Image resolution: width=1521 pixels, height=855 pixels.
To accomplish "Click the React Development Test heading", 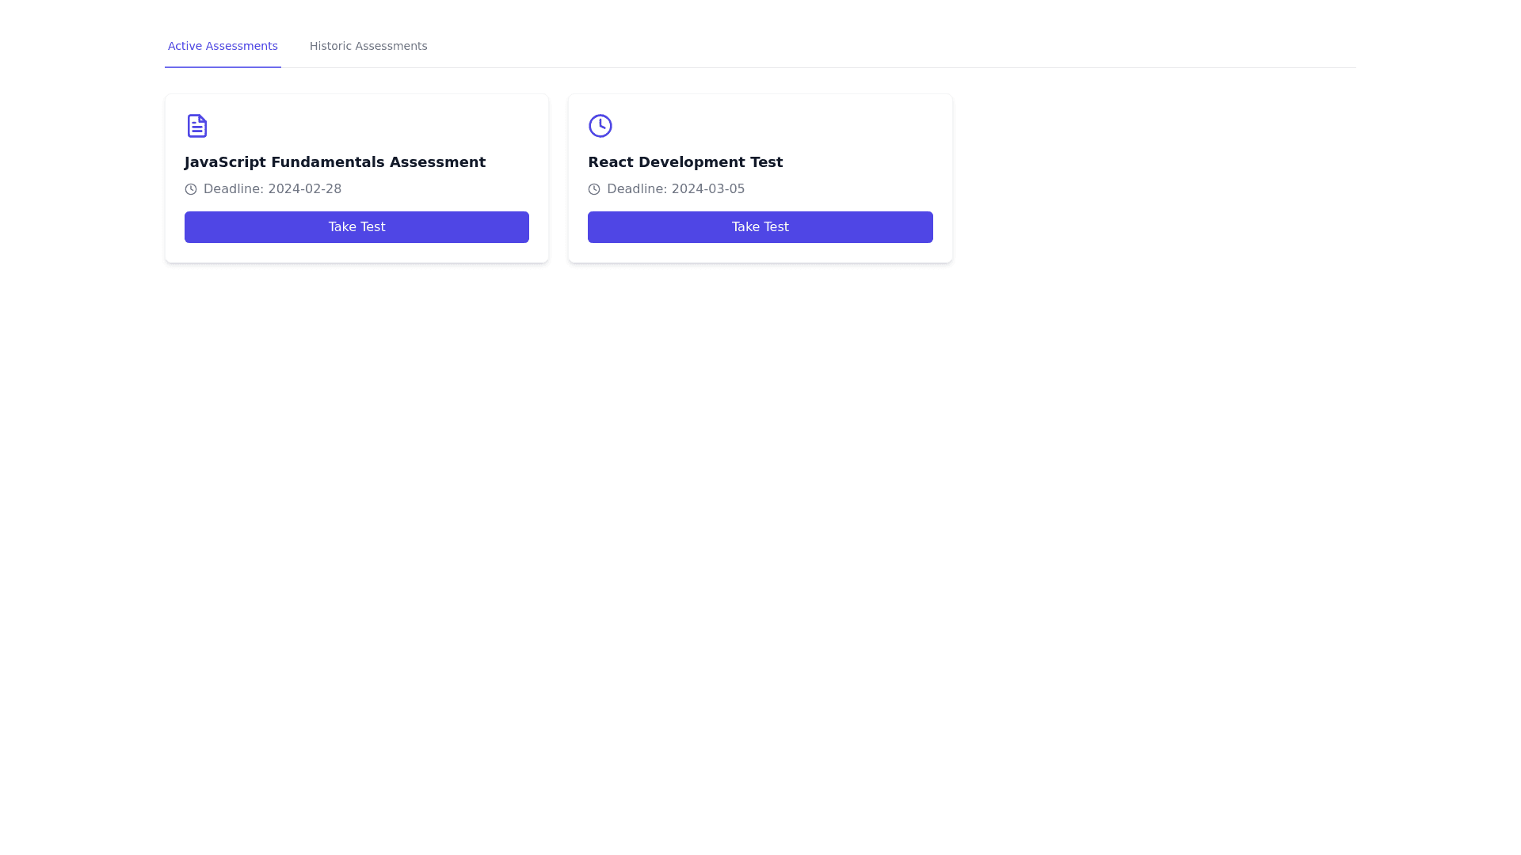I will [684, 162].
